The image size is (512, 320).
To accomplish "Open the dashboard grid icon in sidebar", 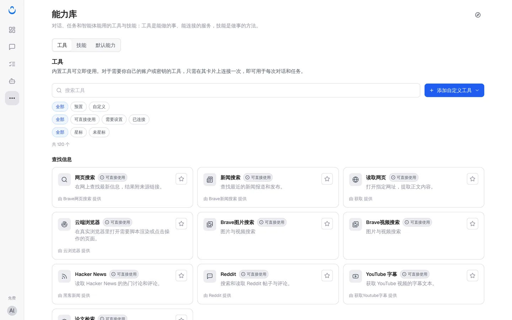I will tap(12, 30).
